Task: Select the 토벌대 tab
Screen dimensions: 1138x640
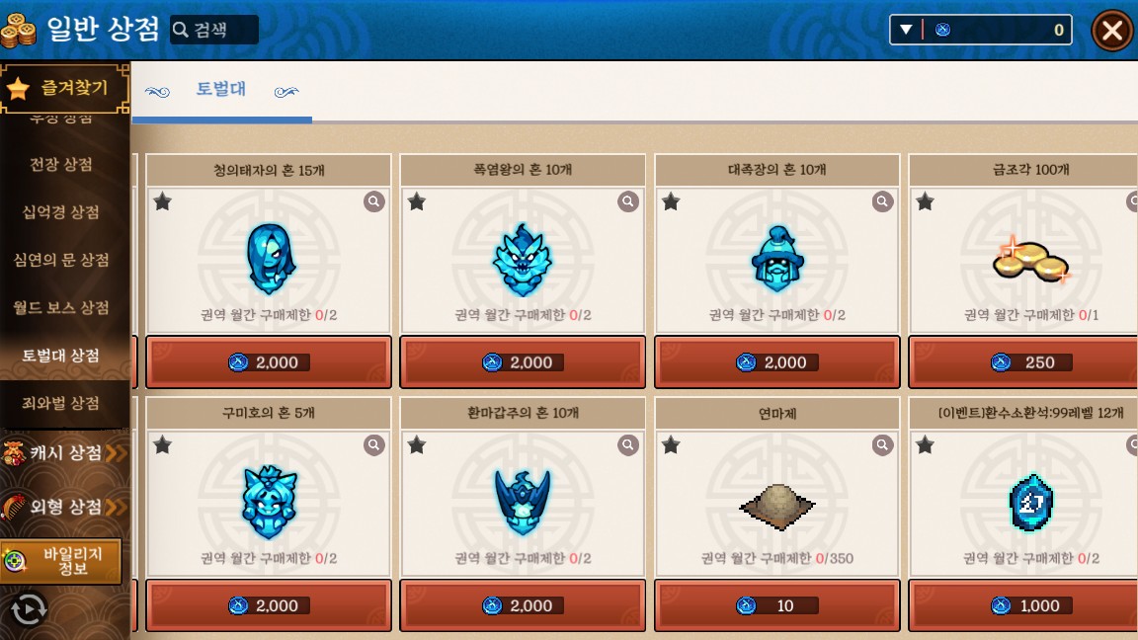Action: click(221, 89)
